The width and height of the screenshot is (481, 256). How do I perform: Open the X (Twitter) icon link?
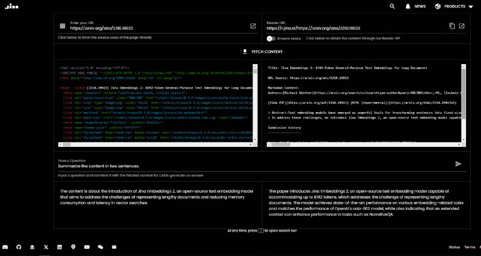tap(46, 247)
